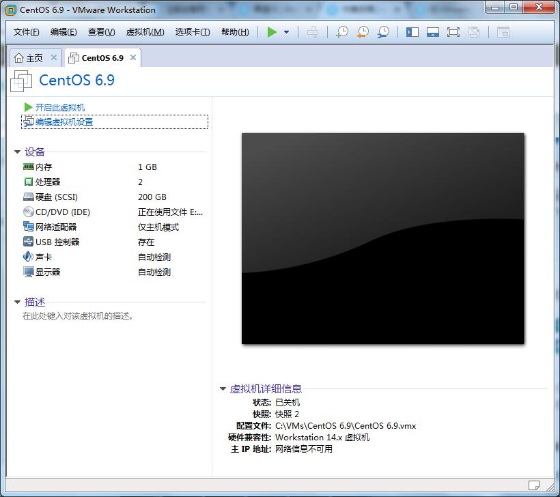Minimize the VMware Workstation window

(x=495, y=7)
